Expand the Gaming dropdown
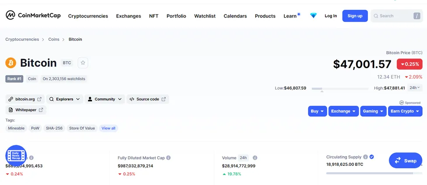 [x=373, y=111]
